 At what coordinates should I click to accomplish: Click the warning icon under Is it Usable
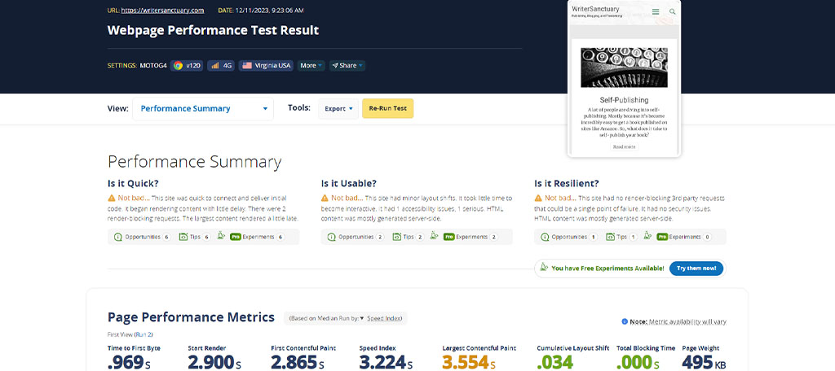[x=325, y=199]
